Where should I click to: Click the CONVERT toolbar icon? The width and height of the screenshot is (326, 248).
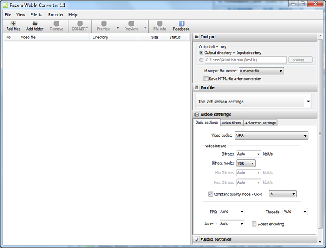click(80, 26)
